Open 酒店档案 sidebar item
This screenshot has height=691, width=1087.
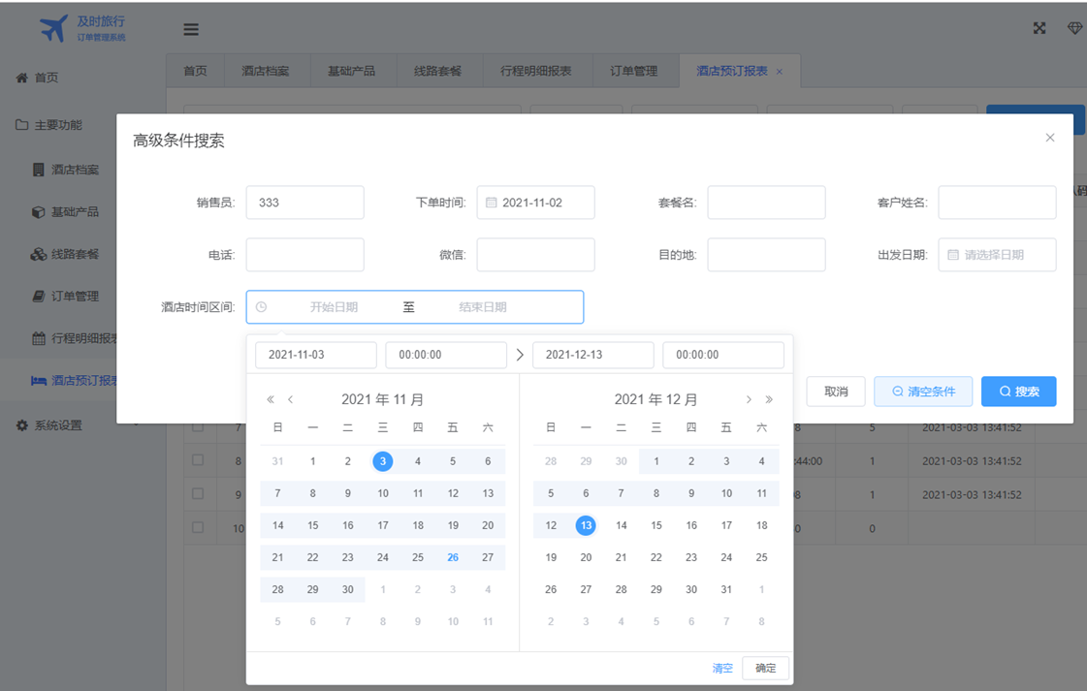point(66,170)
